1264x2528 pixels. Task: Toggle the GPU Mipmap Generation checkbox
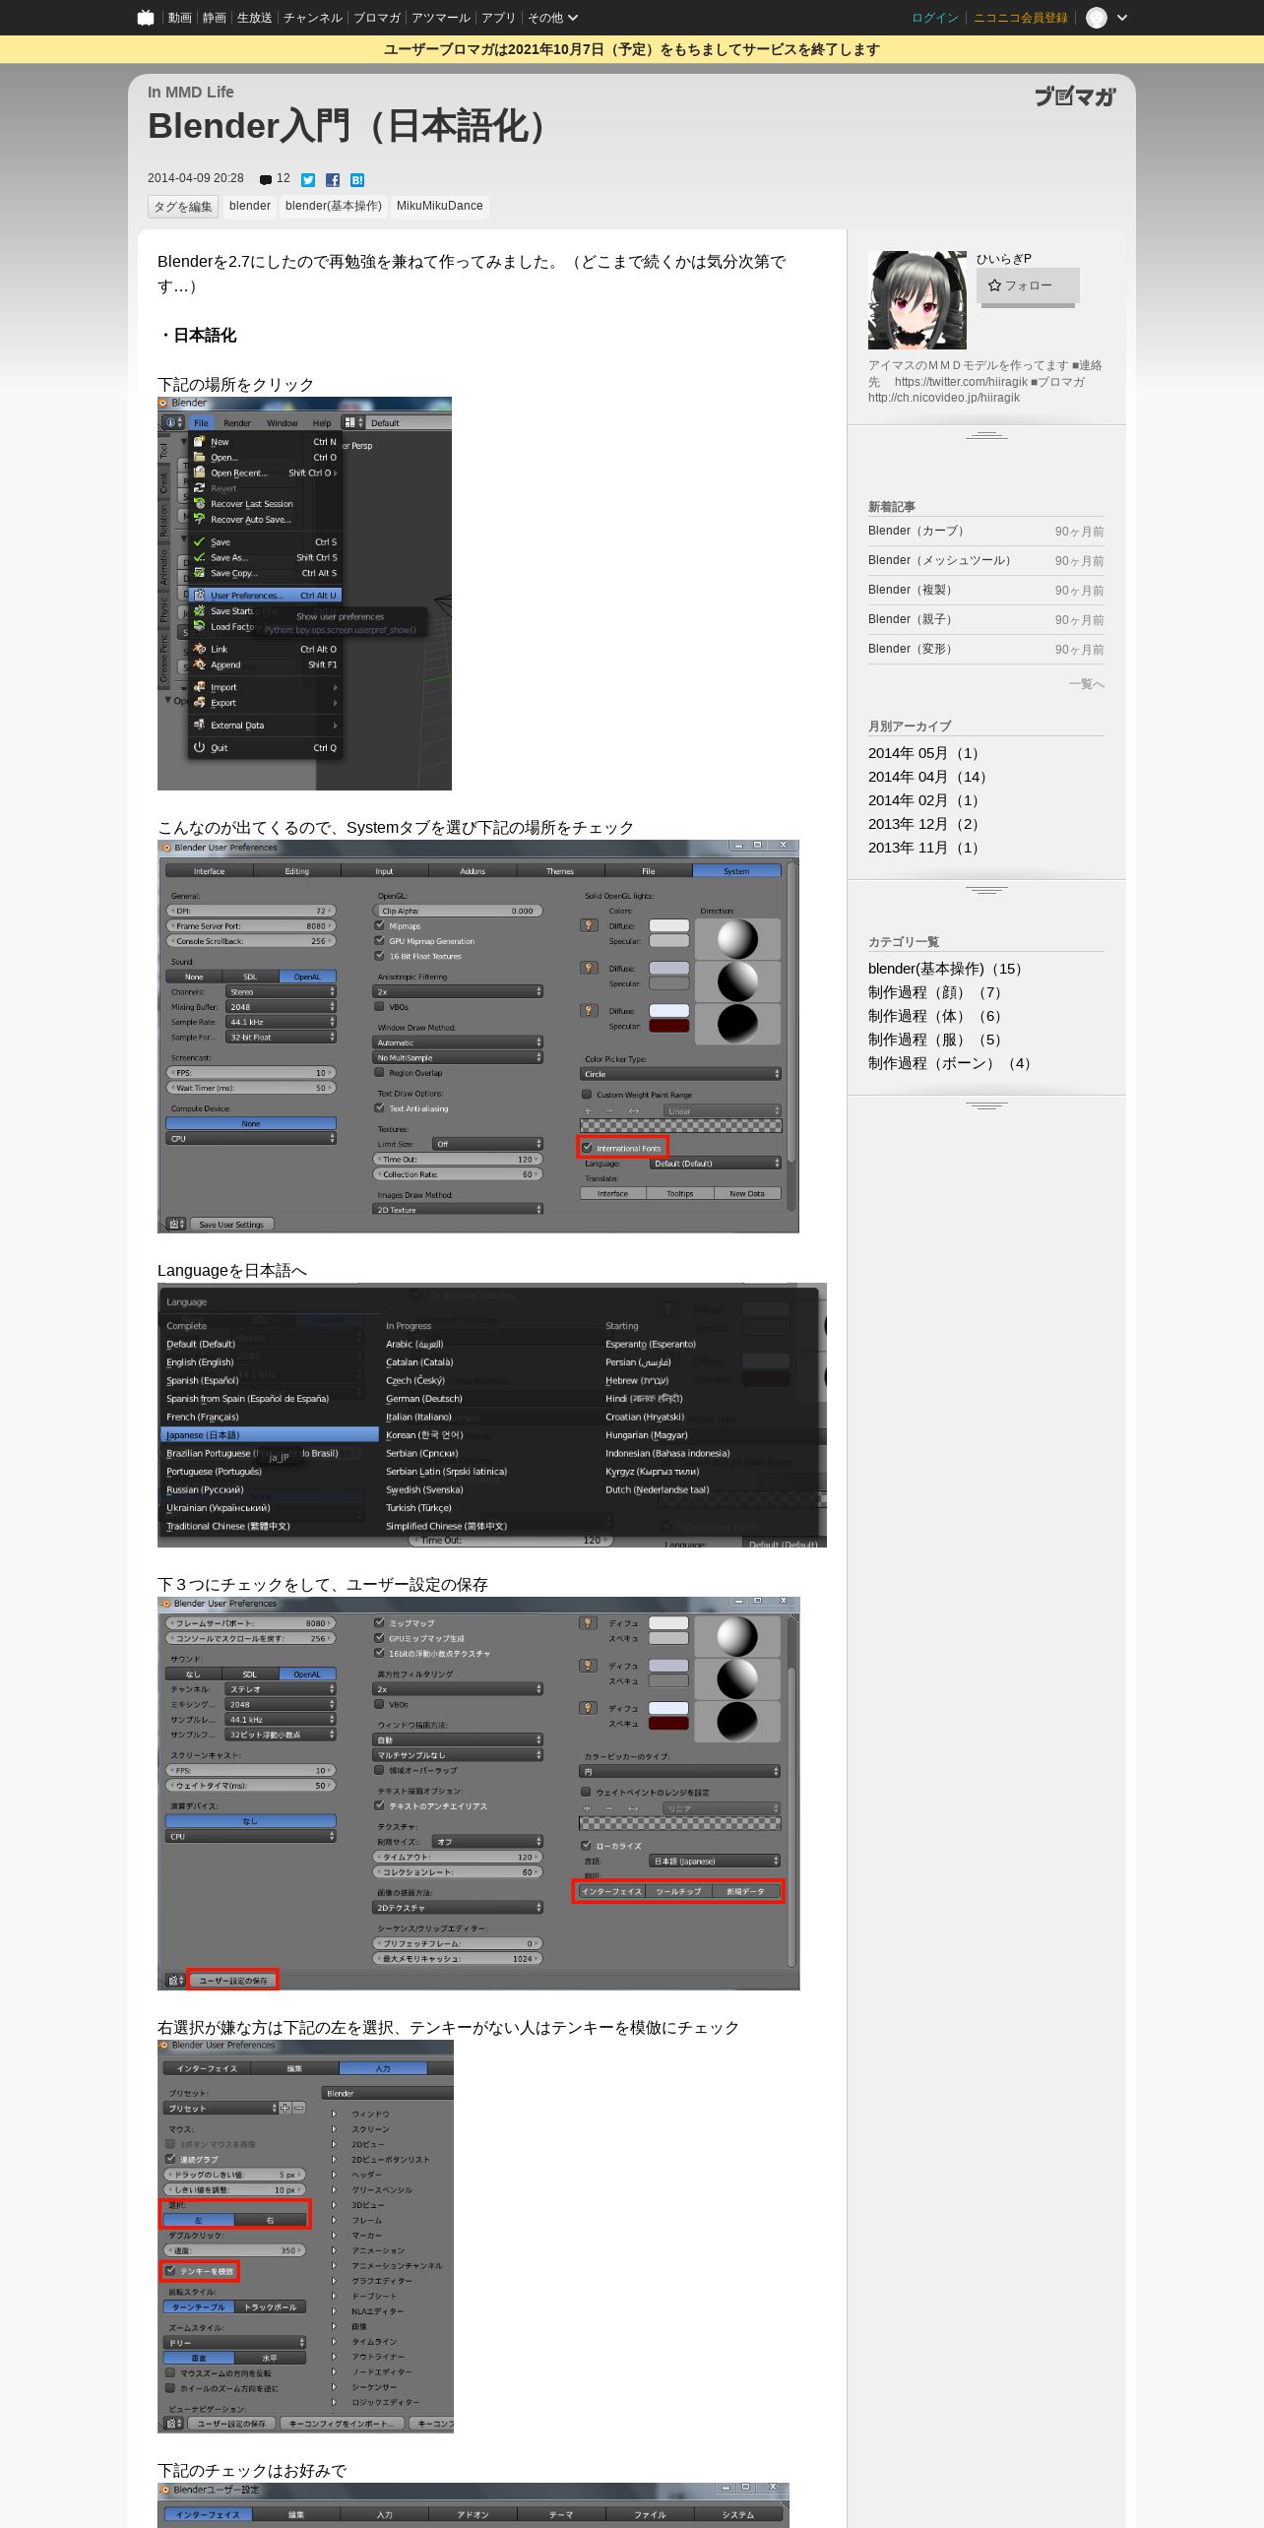pyautogui.click(x=380, y=941)
